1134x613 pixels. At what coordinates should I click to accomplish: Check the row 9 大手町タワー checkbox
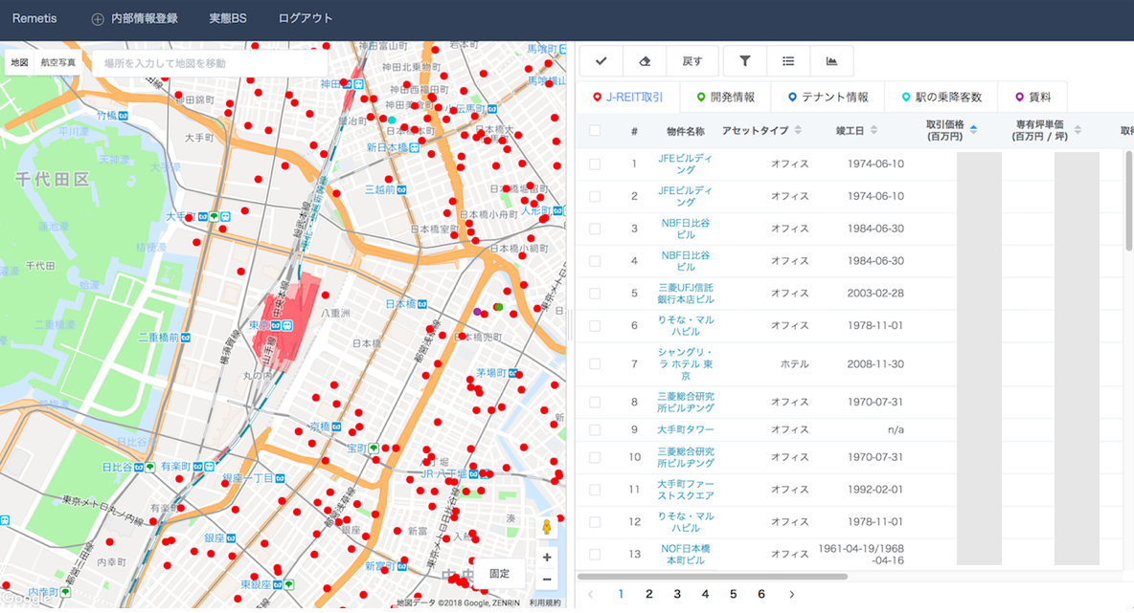595,429
